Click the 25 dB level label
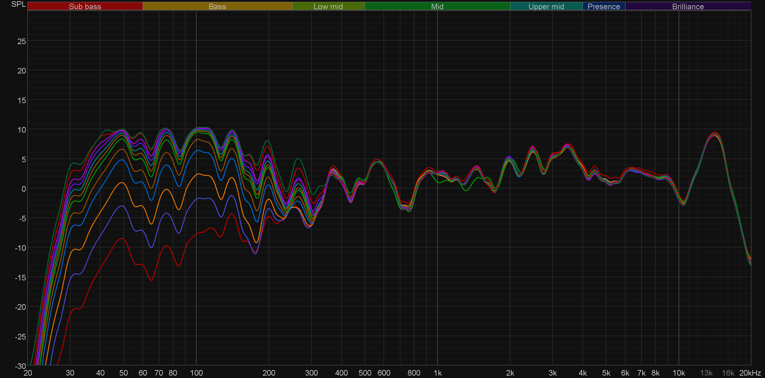 (21, 41)
